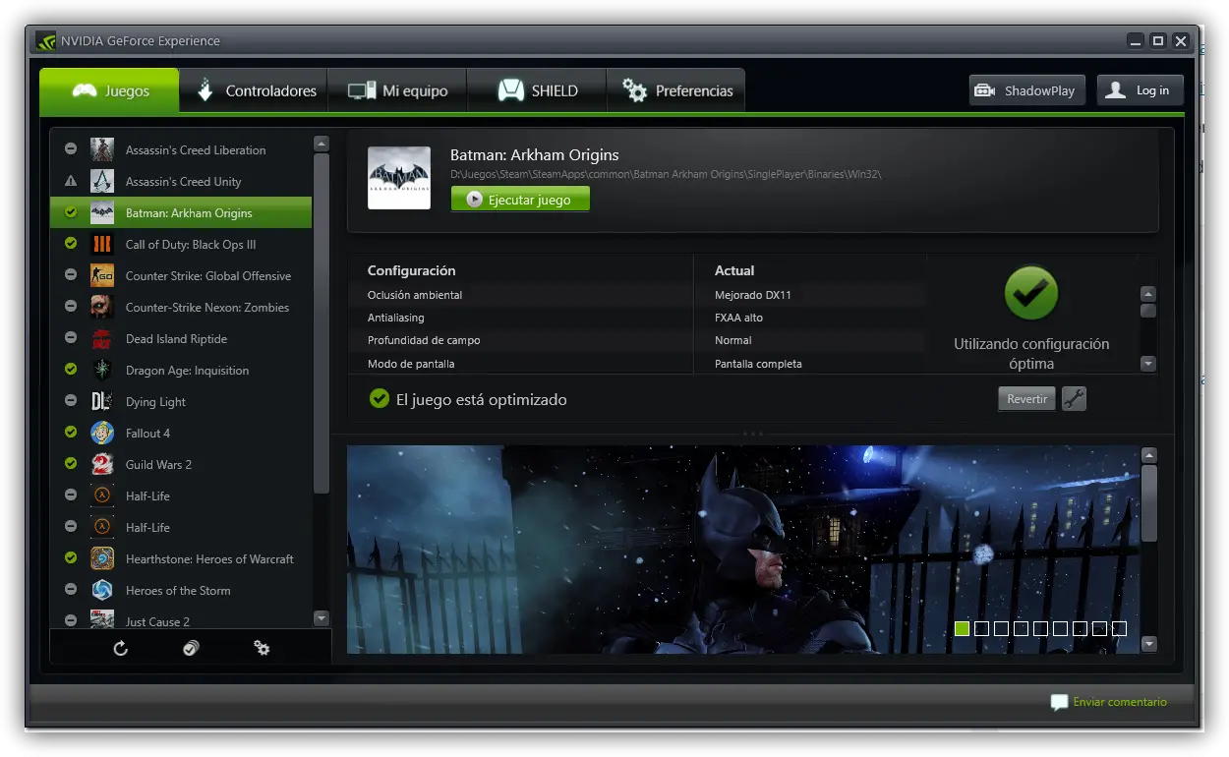Image resolution: width=1229 pixels, height=757 pixels.
Task: Click Assassin's Creed Unity warning status icon
Action: coord(71,181)
